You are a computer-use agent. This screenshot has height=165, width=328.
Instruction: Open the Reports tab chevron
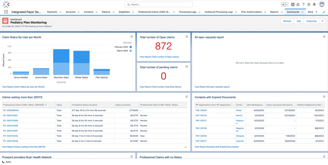[282, 12]
